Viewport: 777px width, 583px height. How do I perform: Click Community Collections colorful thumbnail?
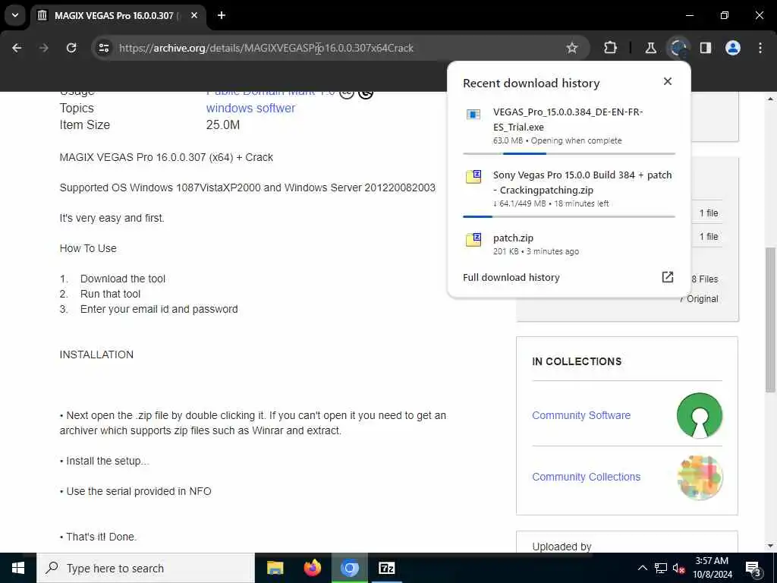pyautogui.click(x=699, y=477)
